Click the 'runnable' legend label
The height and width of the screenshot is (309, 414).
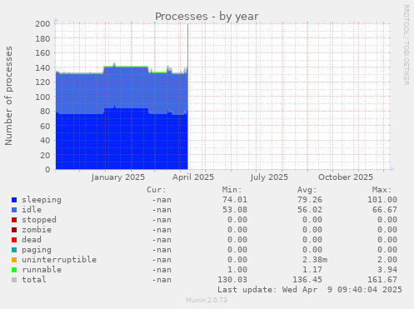pyautogui.click(x=42, y=270)
